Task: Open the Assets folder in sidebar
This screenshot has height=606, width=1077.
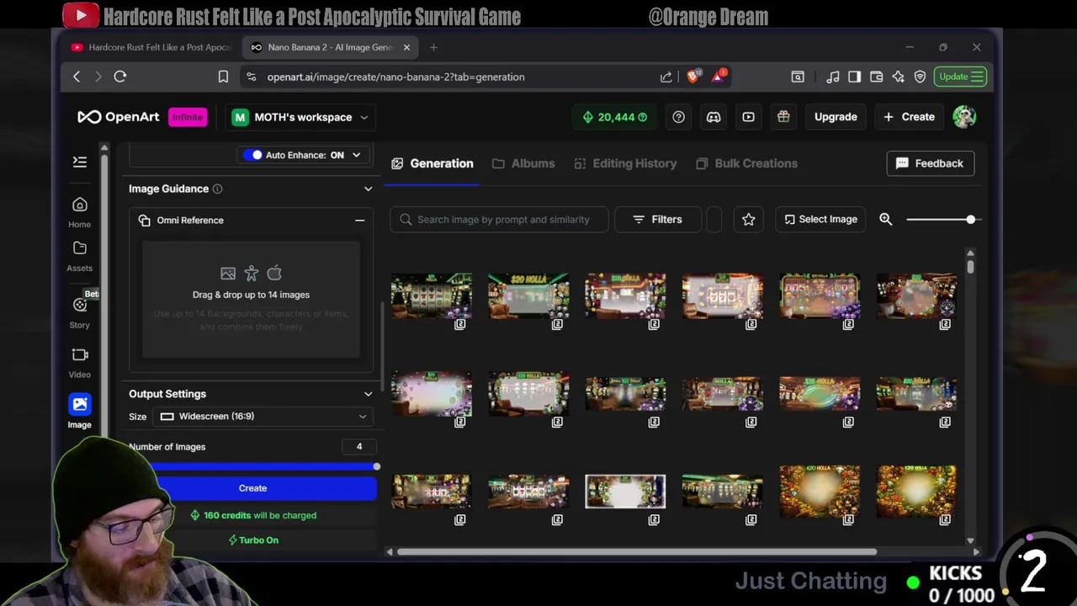Action: pos(80,256)
